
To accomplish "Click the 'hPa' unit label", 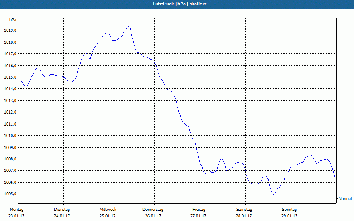I will (13, 20).
